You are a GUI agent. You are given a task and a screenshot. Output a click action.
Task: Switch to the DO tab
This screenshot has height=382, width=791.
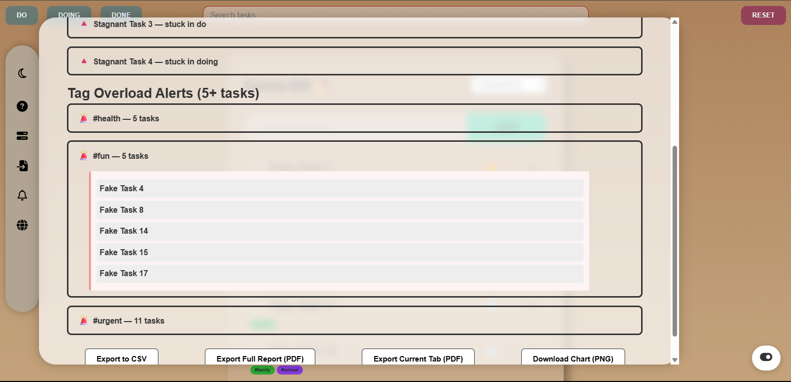pyautogui.click(x=22, y=15)
